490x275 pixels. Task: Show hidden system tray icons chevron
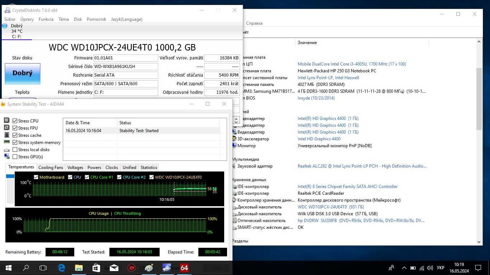point(404,268)
